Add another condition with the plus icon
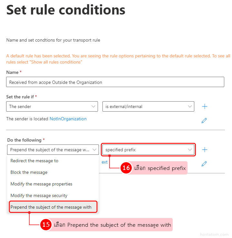 pyautogui.click(x=204, y=106)
